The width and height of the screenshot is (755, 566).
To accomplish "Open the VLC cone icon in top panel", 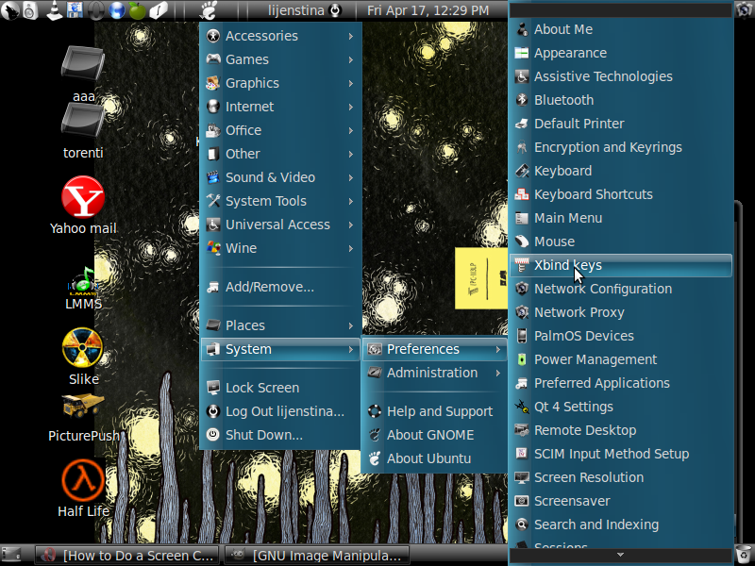I will 53,10.
